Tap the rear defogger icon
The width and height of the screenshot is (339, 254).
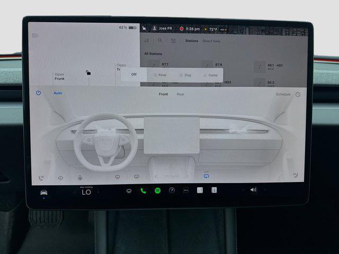tap(137, 177)
